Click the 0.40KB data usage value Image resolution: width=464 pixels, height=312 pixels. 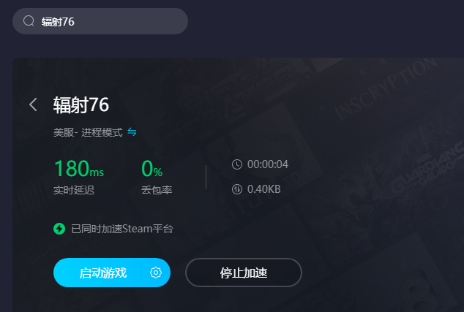[263, 189]
